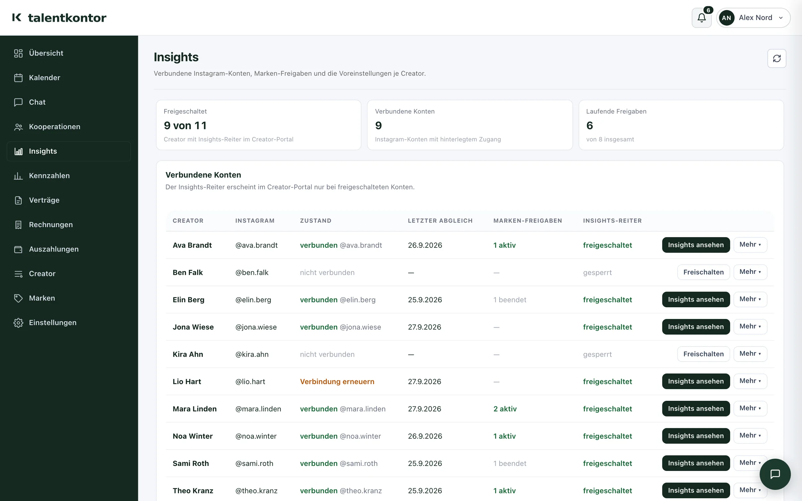Click the AN user avatar
Image resolution: width=802 pixels, height=501 pixels.
(726, 18)
